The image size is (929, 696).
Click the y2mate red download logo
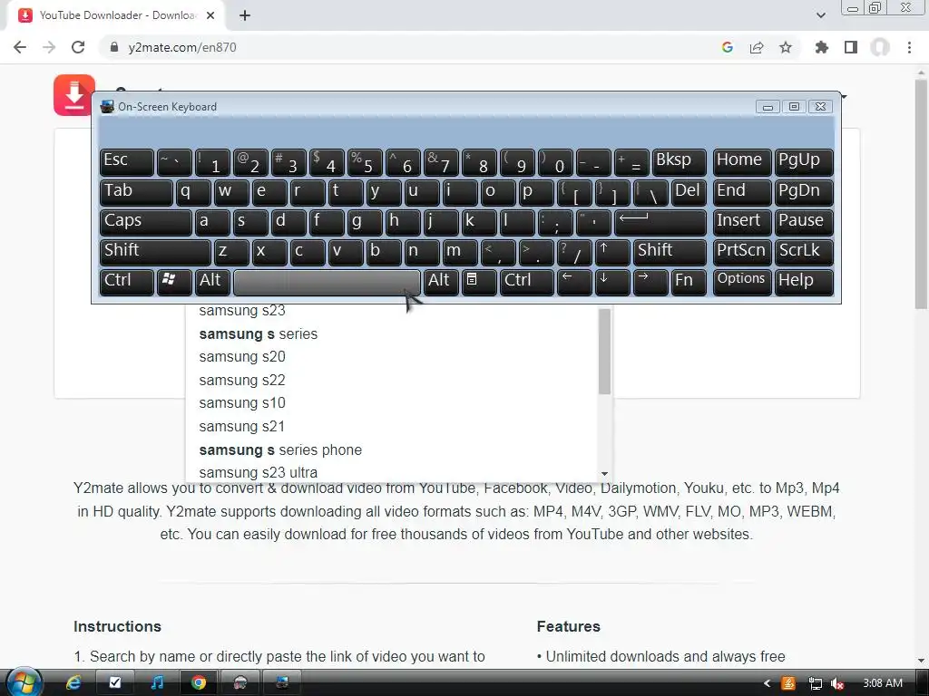(x=73, y=94)
